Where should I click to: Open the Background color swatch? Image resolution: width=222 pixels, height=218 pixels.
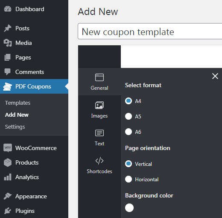(x=129, y=208)
